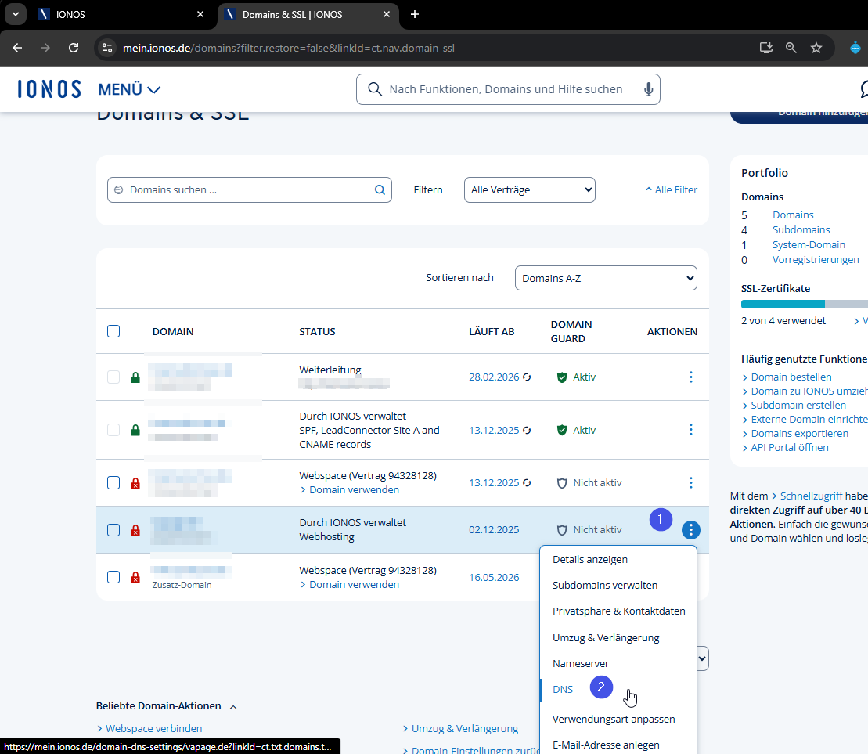The image size is (868, 754).
Task: Bookmark this page with the star icon
Action: tap(816, 48)
